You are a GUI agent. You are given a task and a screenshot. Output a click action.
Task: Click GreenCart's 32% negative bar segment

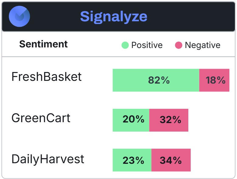(169, 120)
